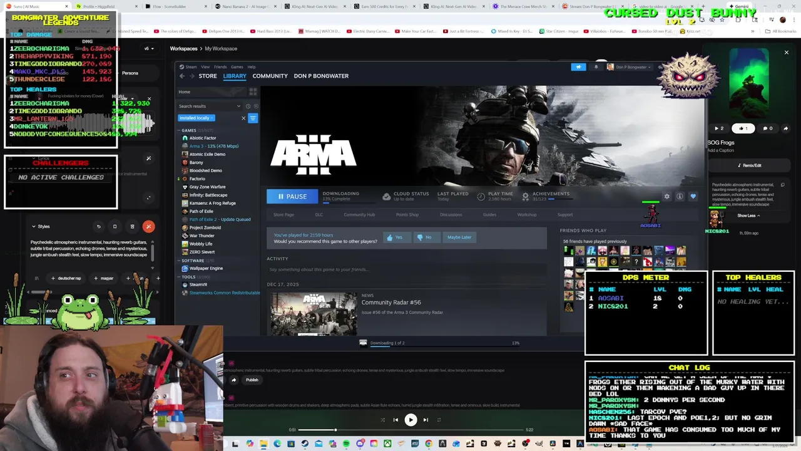Clear library filters with the X icon
This screenshot has height=451, width=801.
click(243, 118)
